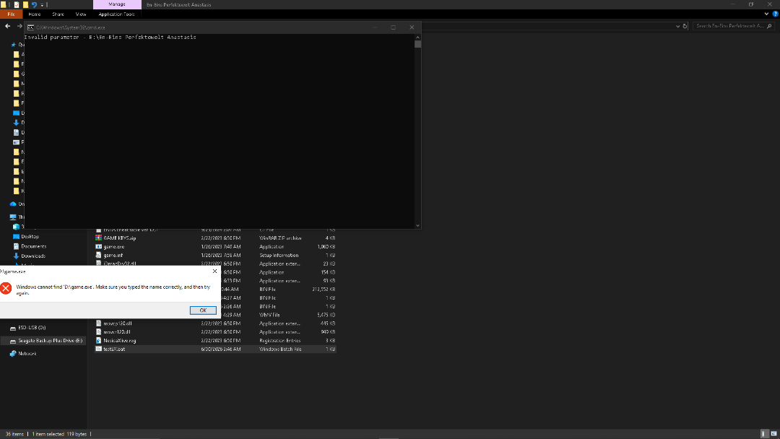Maximize the cmd.exe console window

pyautogui.click(x=393, y=27)
